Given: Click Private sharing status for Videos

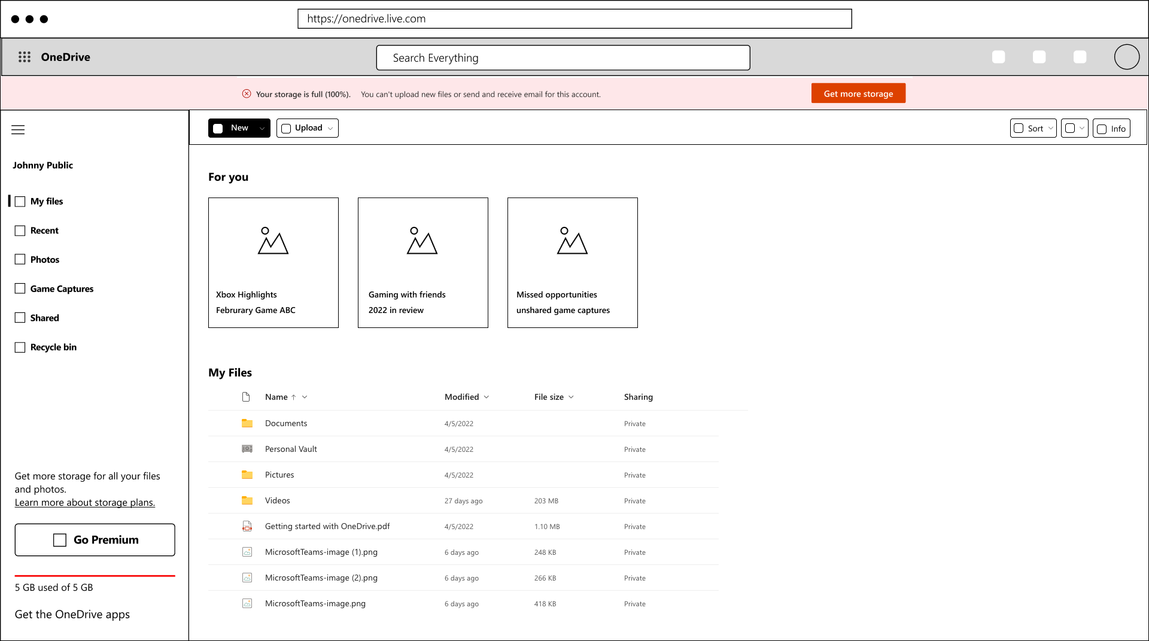Looking at the screenshot, I should 635,501.
